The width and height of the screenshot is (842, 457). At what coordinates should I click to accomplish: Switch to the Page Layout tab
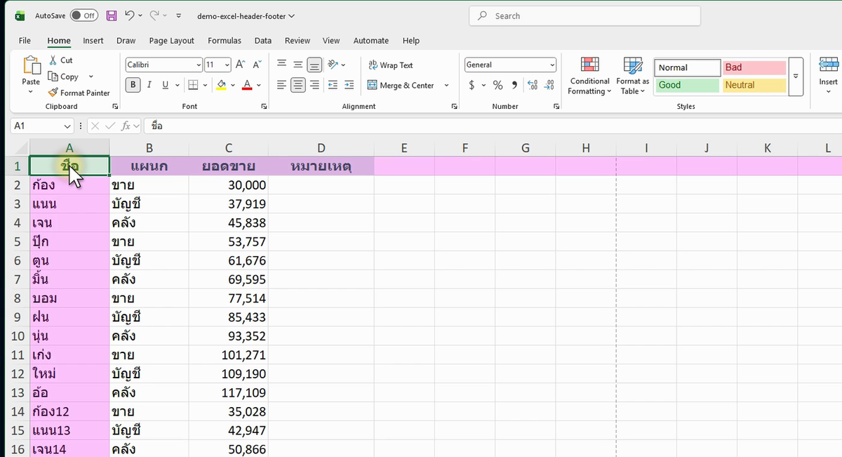pos(172,41)
